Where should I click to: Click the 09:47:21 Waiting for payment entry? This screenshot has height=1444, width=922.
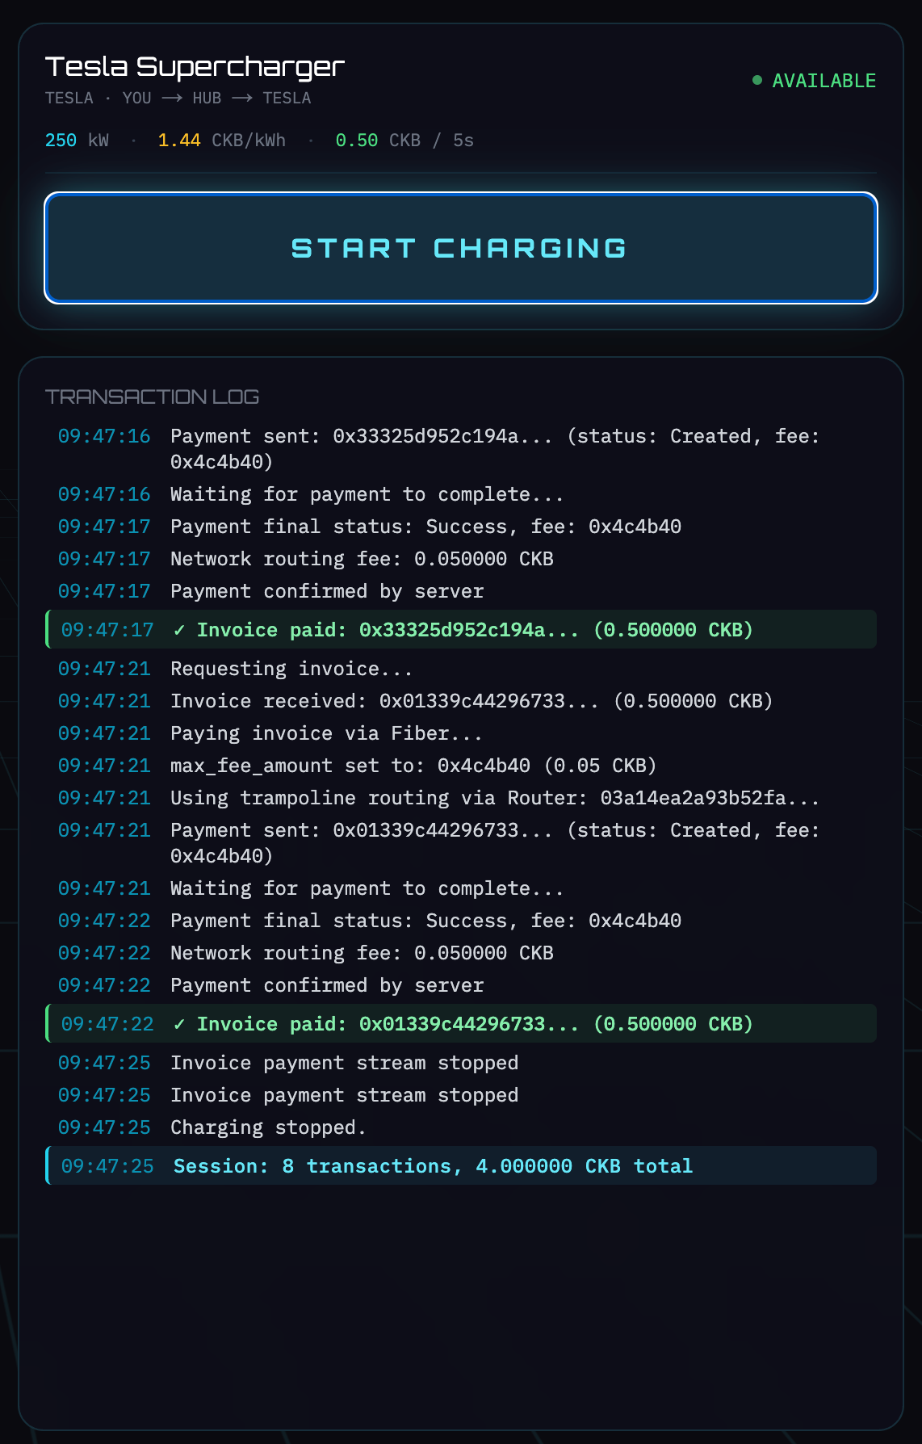click(x=461, y=888)
